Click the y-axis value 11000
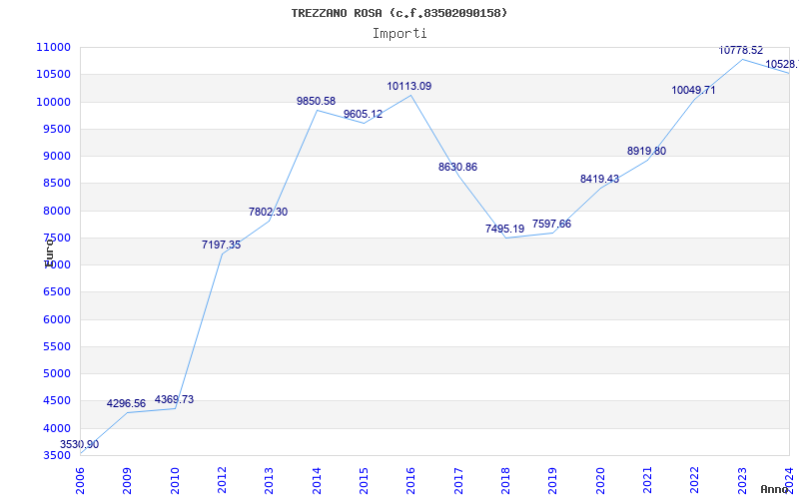 54,47
